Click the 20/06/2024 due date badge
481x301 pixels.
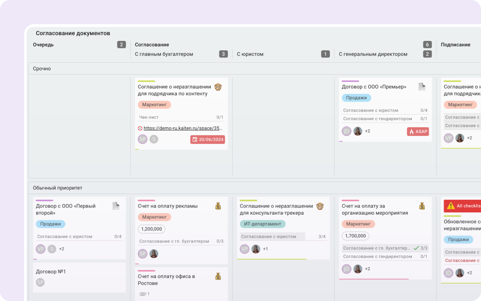coord(208,139)
